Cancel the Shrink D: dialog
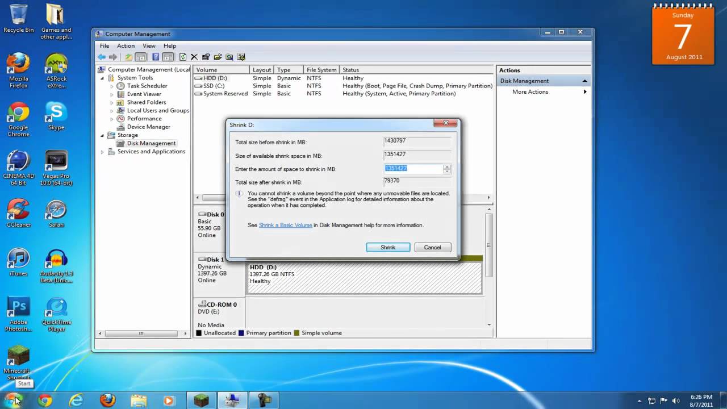Screen dimensions: 727x409 coord(432,248)
